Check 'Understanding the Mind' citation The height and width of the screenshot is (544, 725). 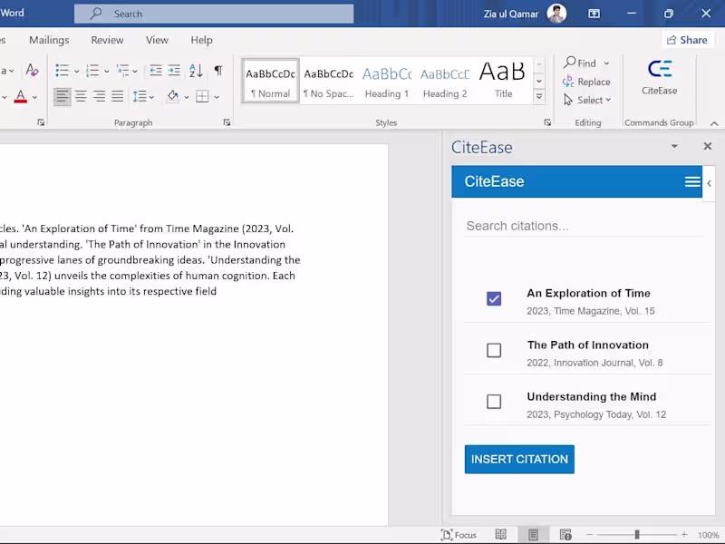pos(494,402)
